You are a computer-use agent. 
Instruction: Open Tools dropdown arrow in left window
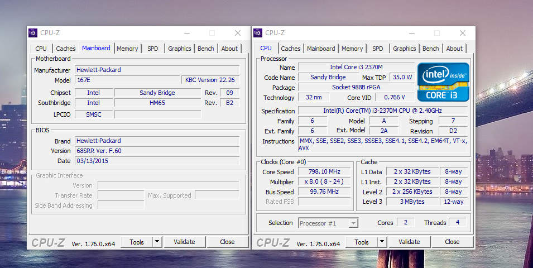coord(157,242)
